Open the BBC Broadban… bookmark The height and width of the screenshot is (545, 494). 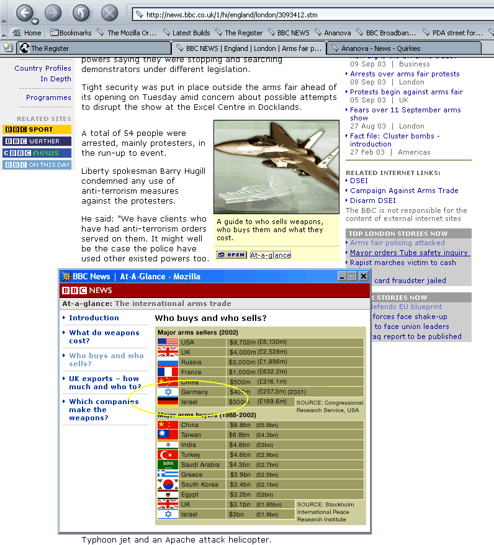coord(386,33)
